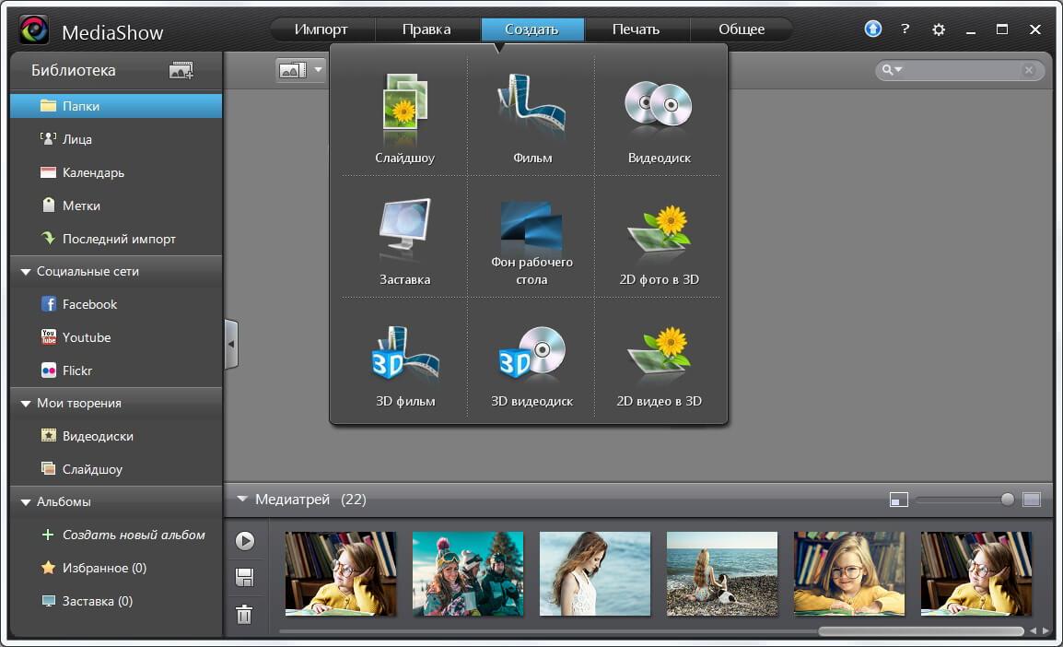Image resolution: width=1063 pixels, height=647 pixels.
Task: Click the trash icon in media tray
Action: click(x=244, y=615)
